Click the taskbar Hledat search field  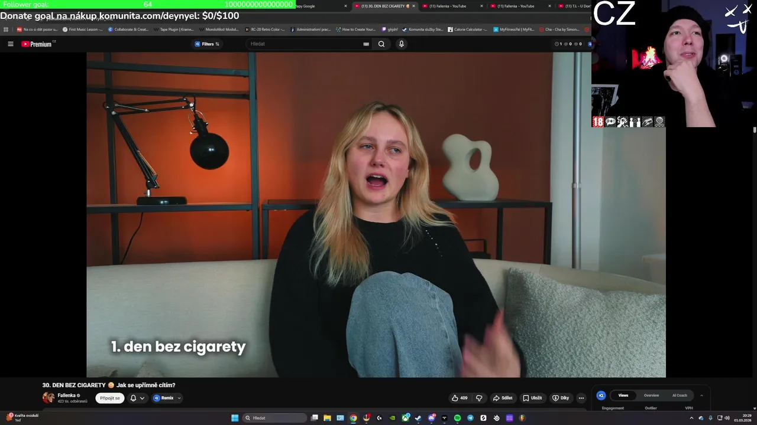click(274, 418)
